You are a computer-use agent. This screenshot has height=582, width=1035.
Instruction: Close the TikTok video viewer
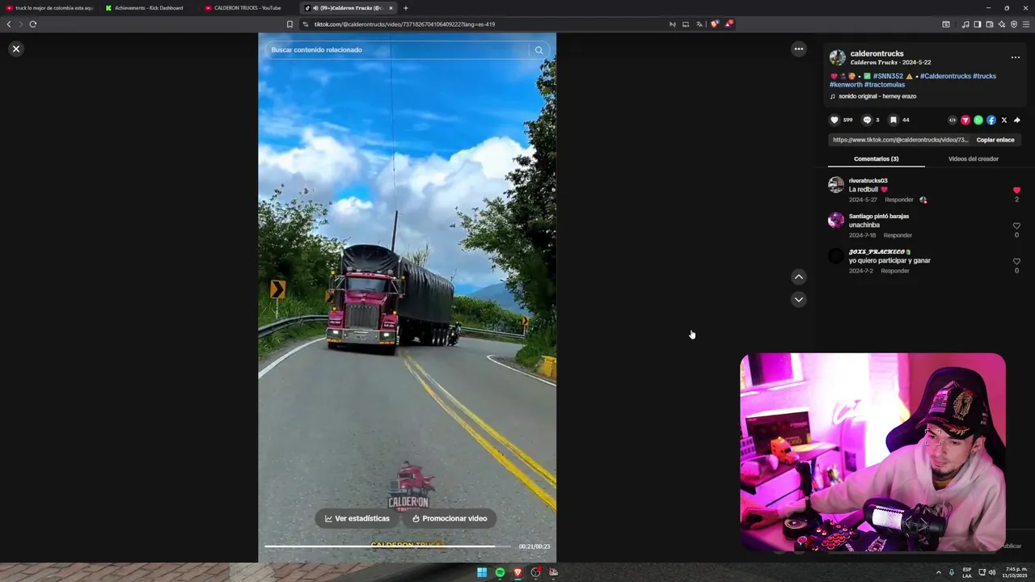(15, 49)
